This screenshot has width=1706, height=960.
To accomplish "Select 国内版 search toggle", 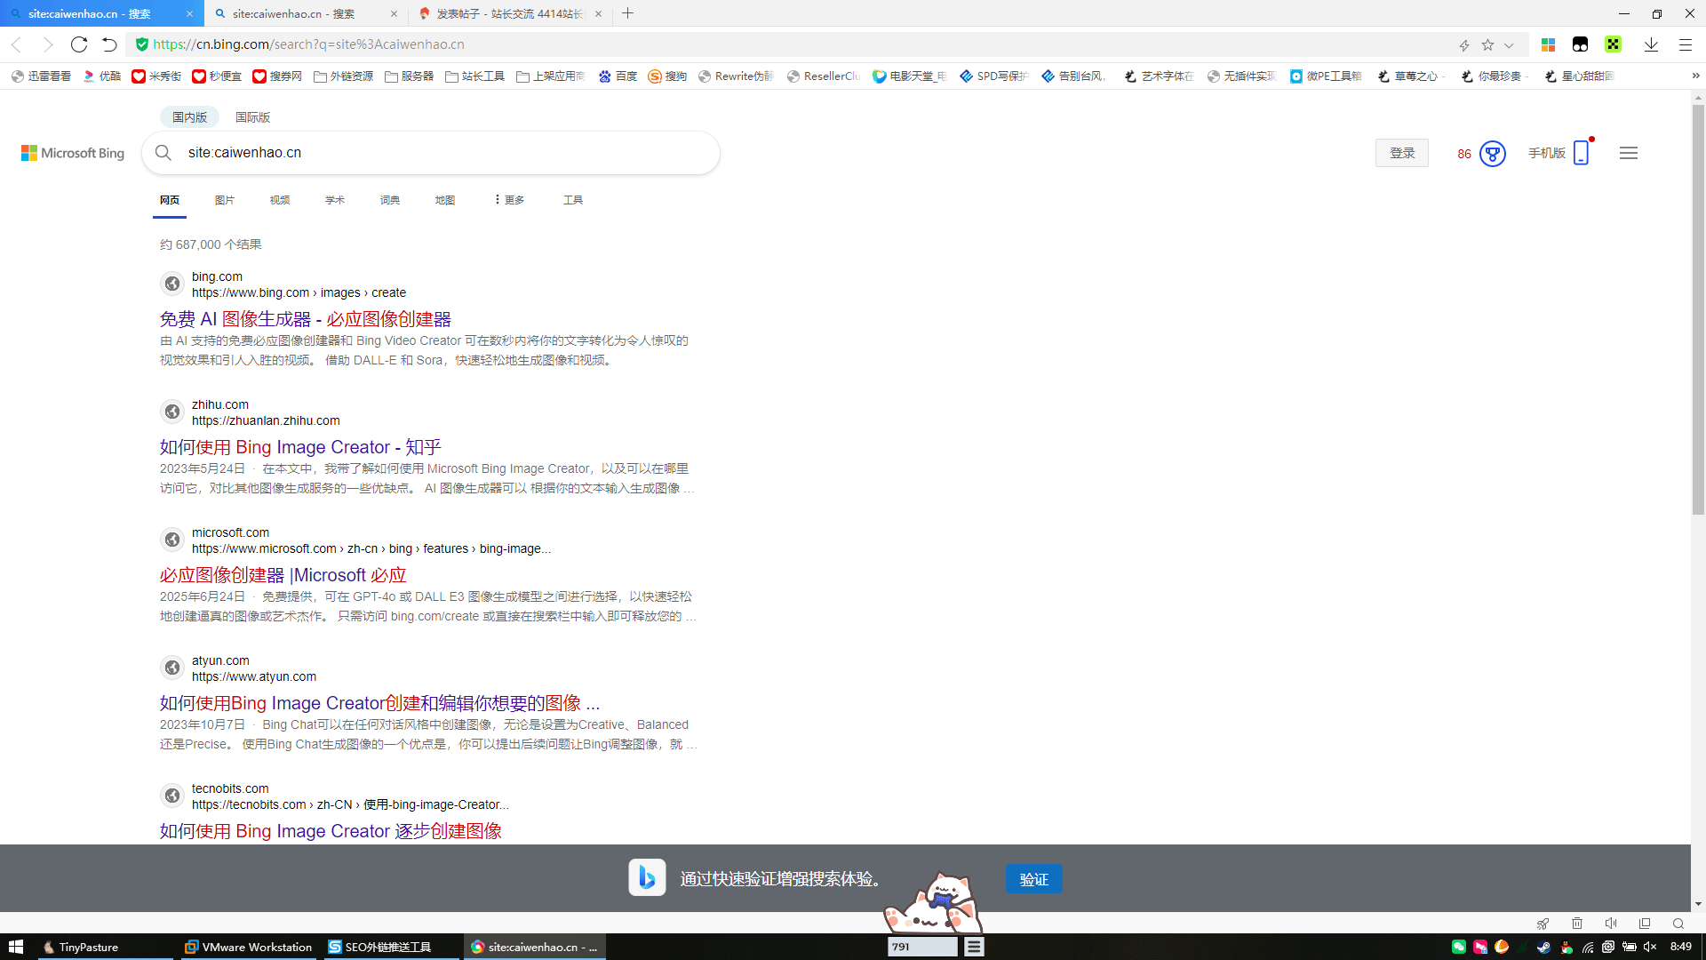I will pos(189,117).
